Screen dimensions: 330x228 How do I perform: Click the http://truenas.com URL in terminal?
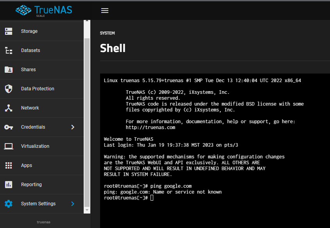[x=151, y=127]
